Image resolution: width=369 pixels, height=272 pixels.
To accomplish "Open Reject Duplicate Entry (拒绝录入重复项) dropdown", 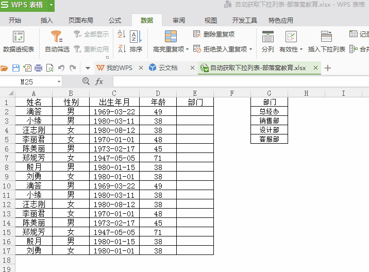I will [251, 49].
